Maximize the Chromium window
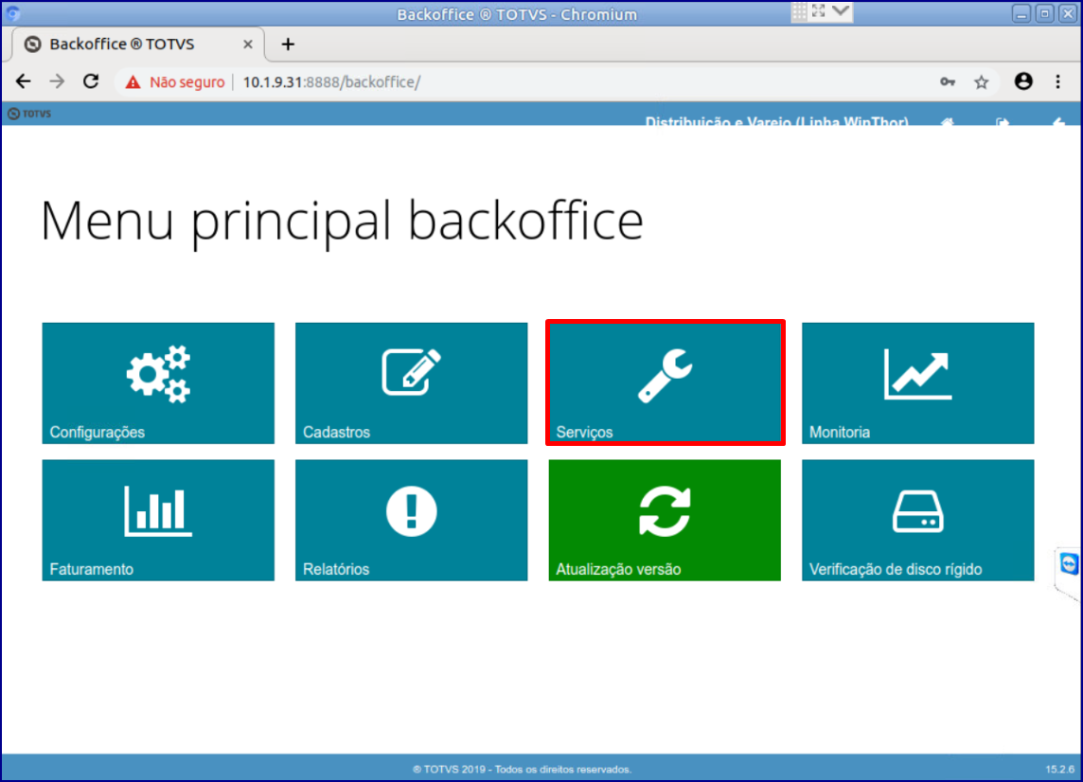Image resolution: width=1083 pixels, height=782 pixels. coord(1044,13)
